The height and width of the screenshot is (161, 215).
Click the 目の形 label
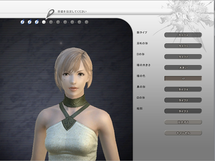[x=140, y=54]
